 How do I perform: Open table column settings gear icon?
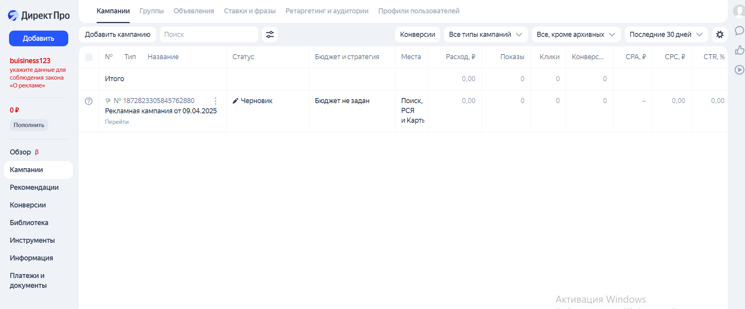[719, 35]
